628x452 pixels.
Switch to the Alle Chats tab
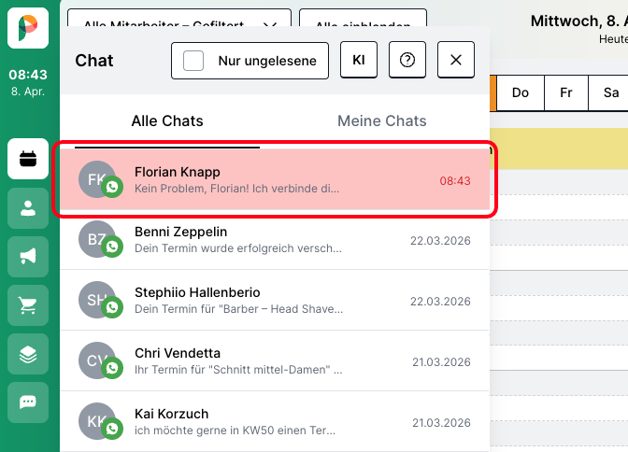click(x=167, y=120)
